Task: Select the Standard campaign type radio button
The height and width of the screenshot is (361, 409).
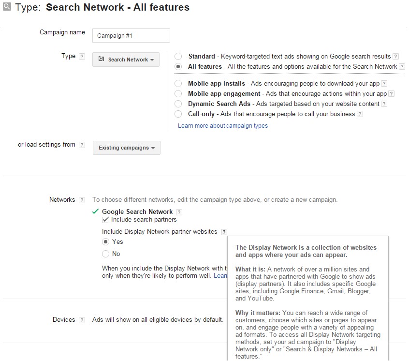Action: 179,56
